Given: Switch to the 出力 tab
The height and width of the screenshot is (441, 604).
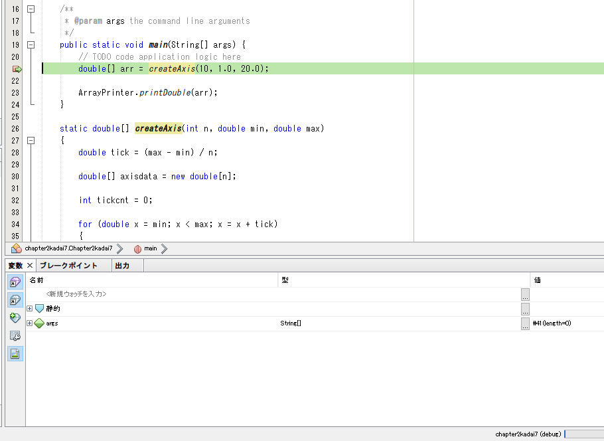Looking at the screenshot, I should click(122, 266).
